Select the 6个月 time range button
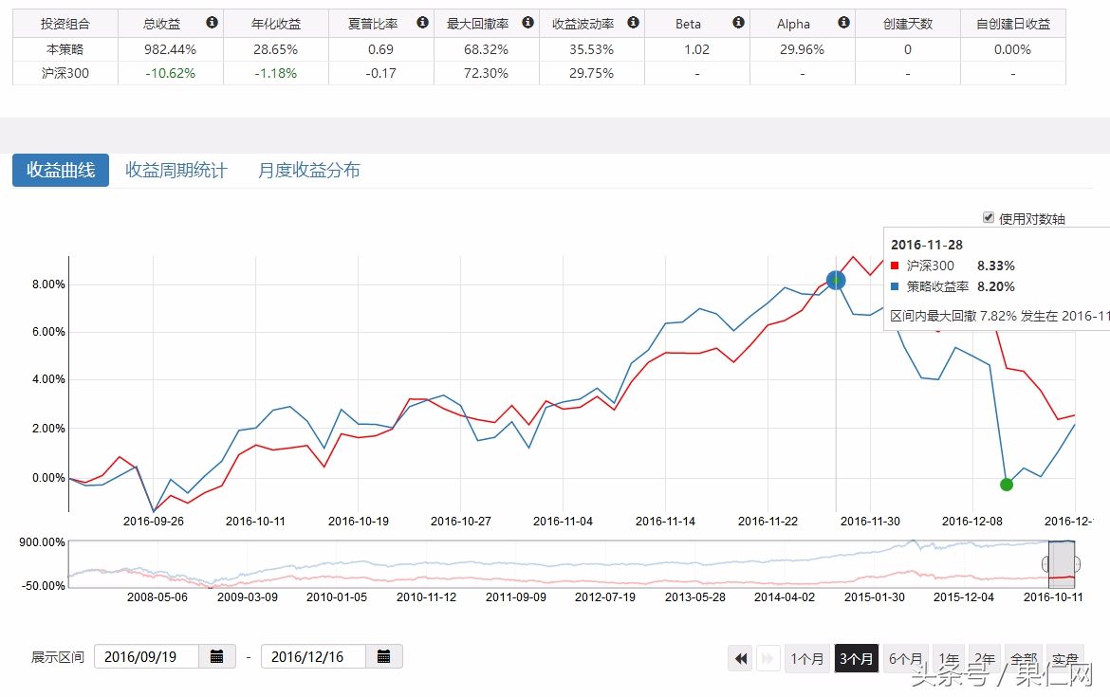 (906, 658)
